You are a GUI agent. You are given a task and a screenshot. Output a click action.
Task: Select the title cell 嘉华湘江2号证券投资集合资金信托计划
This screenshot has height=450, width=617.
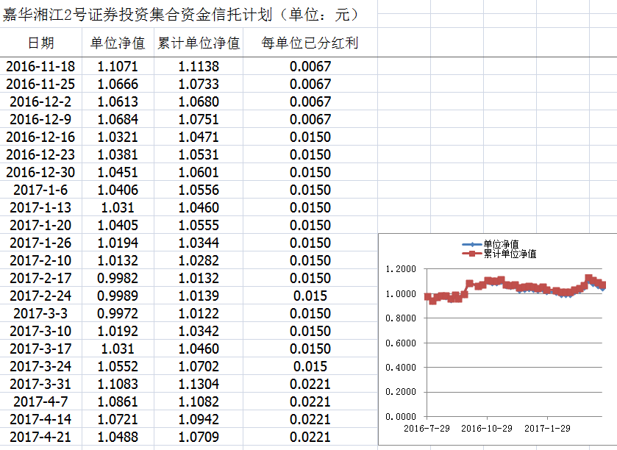tap(180, 15)
